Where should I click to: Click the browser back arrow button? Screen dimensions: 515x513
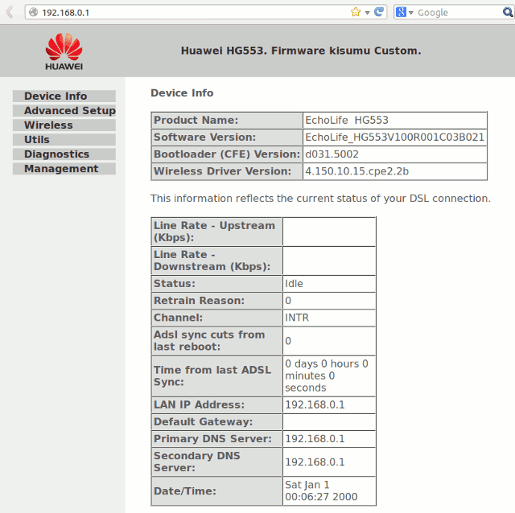coord(10,12)
